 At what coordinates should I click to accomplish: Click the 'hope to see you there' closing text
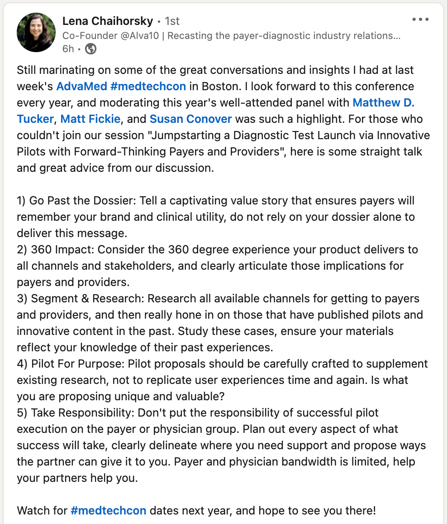[x=317, y=511]
